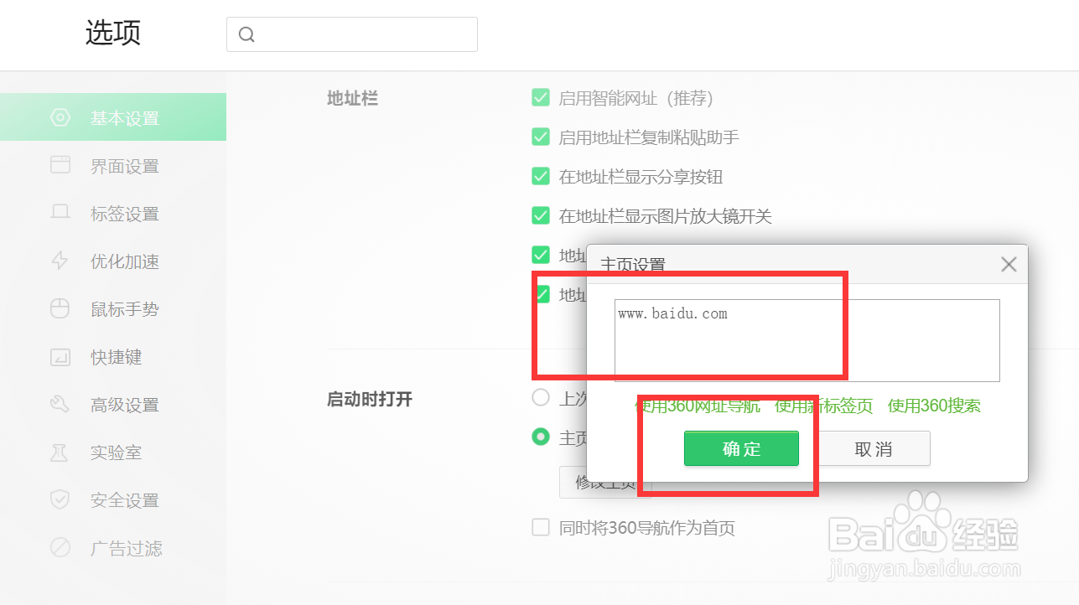Close the 主页设置 dialog
Screen dimensions: 1079x605
click(x=1009, y=265)
